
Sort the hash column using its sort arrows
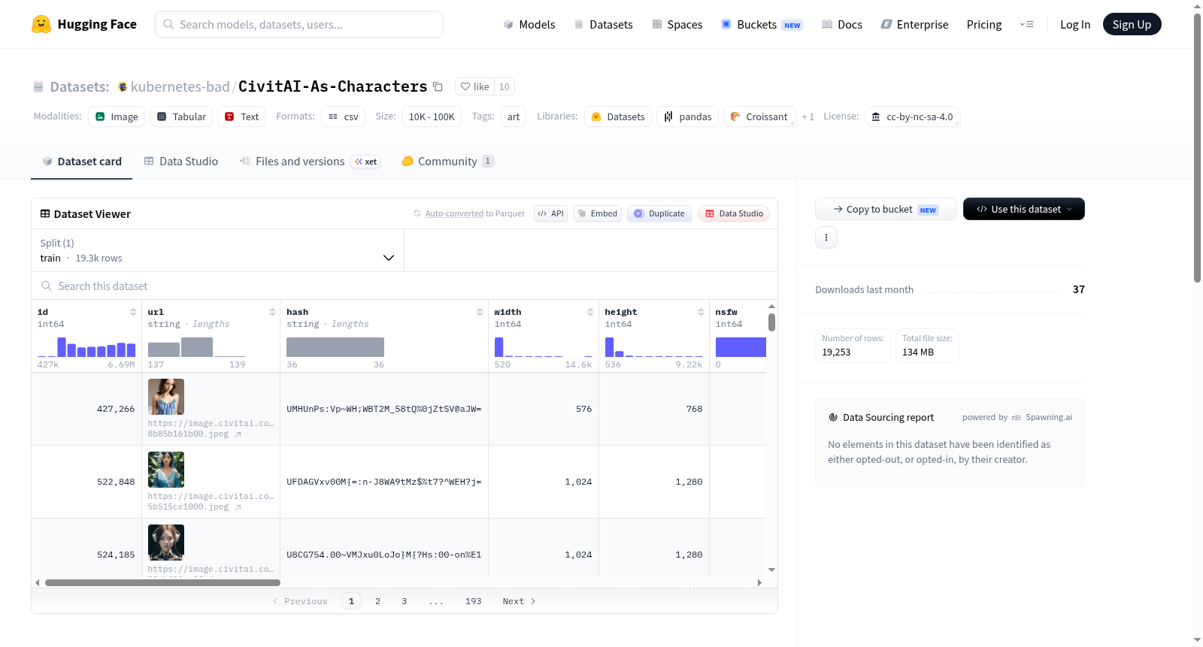coord(480,312)
